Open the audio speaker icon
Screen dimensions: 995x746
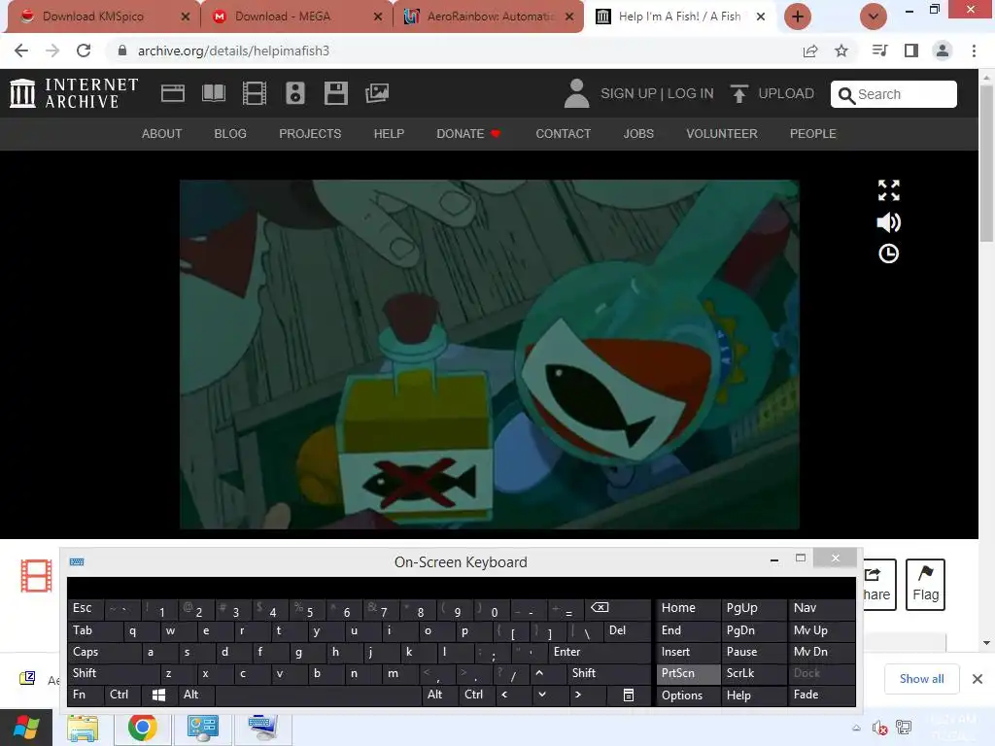coord(295,93)
